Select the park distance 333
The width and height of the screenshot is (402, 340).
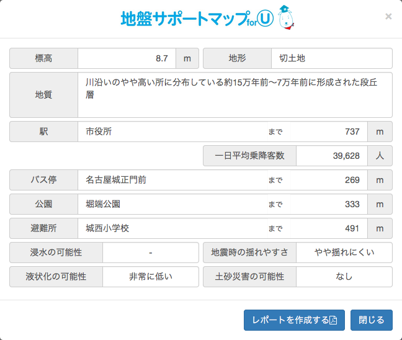352,204
